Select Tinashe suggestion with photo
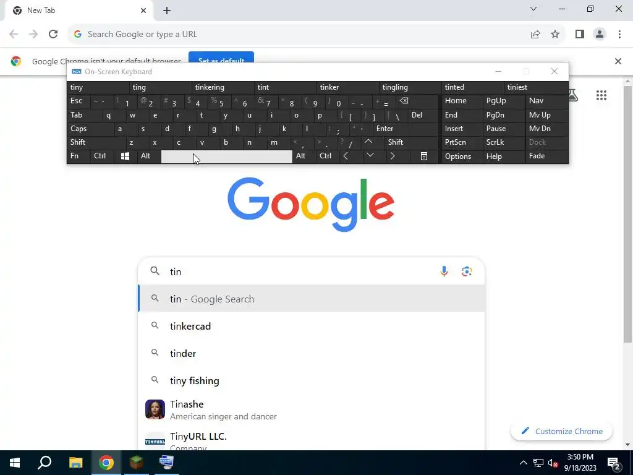The width and height of the screenshot is (633, 475). point(312,410)
